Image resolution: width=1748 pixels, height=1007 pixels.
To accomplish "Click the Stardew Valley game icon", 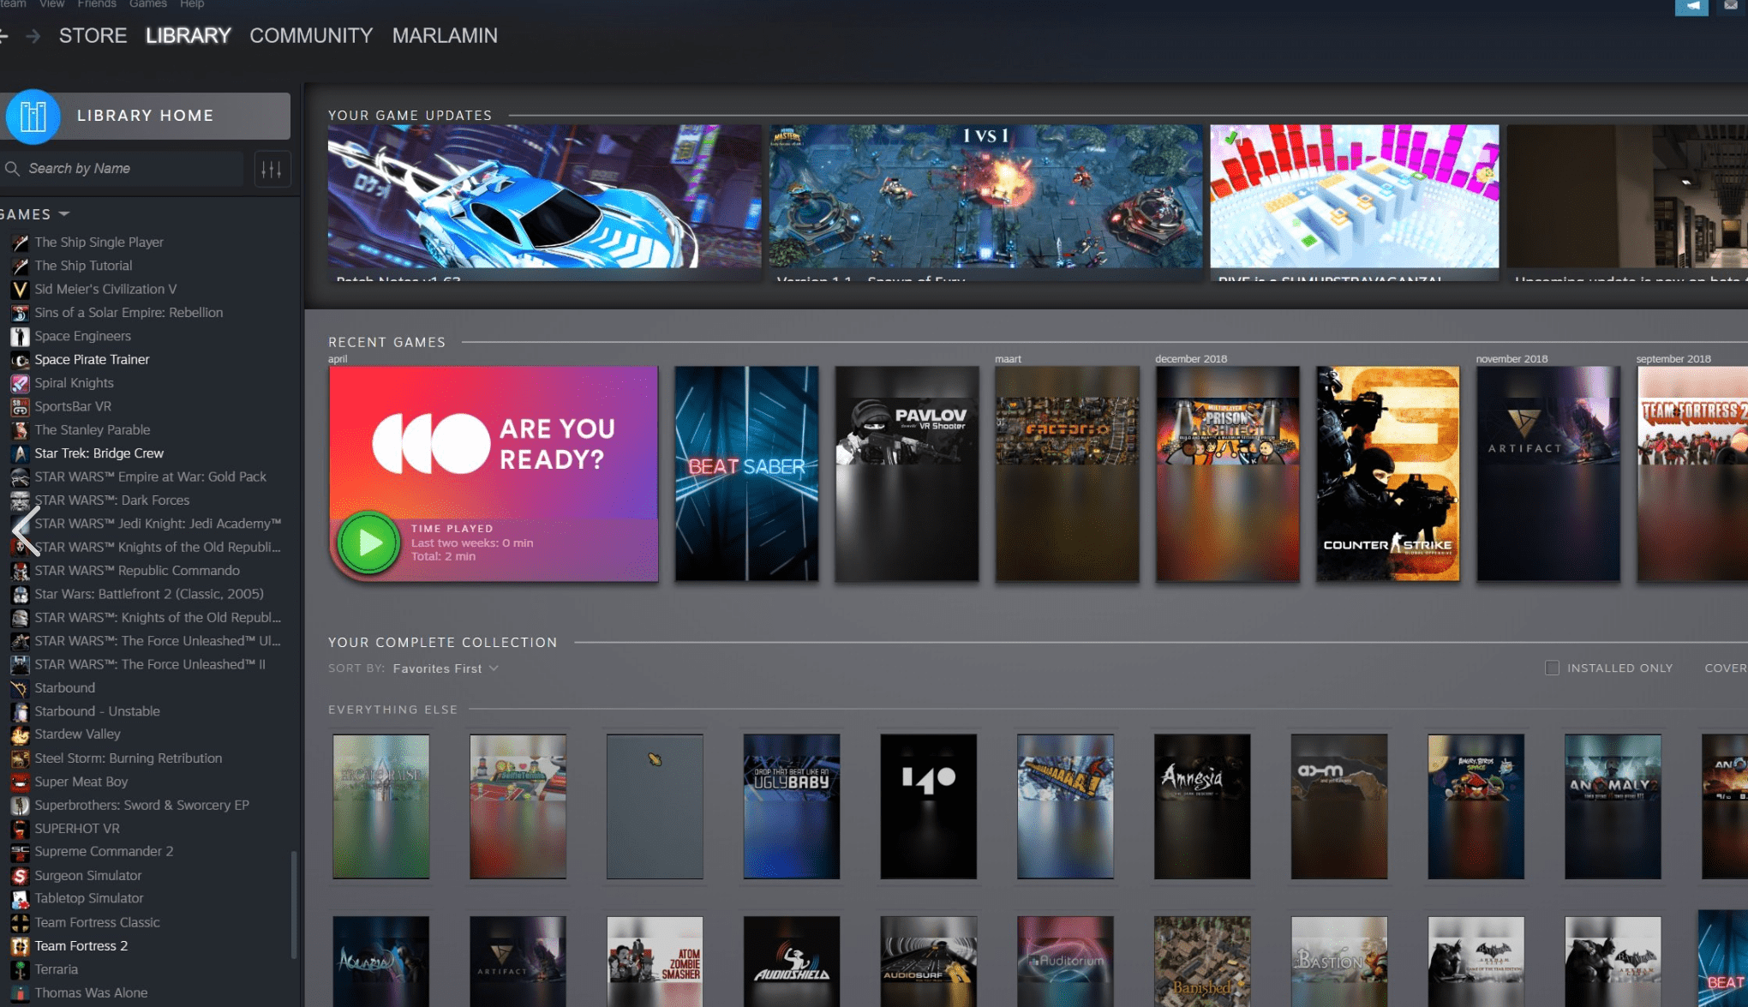I will click(x=20, y=734).
